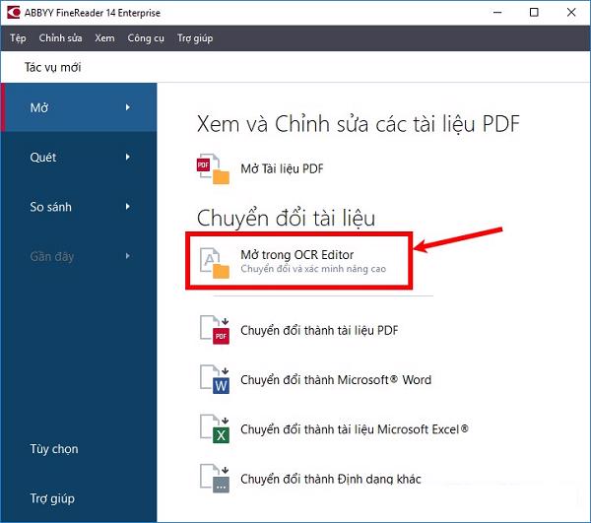Screen dimensions: 591x523
Task: Click Chuyển đổi thành tài liệu PDF
Action: click(x=319, y=331)
